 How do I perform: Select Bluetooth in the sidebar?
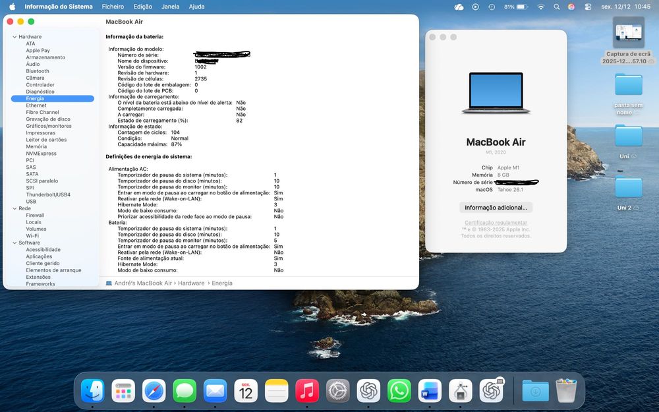[38, 71]
